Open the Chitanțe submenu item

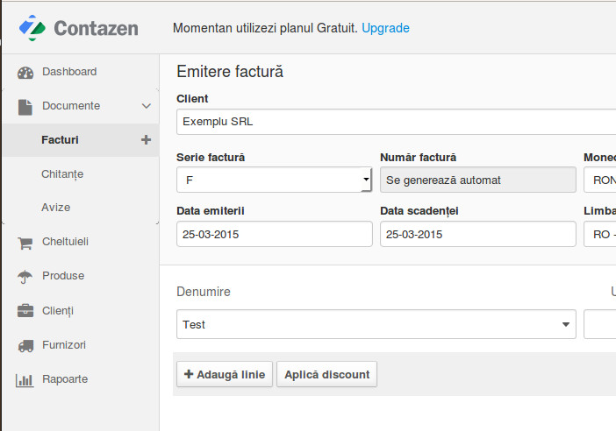62,174
